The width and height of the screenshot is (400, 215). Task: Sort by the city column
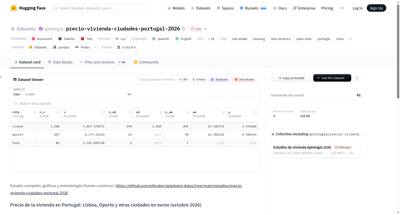click(34, 112)
